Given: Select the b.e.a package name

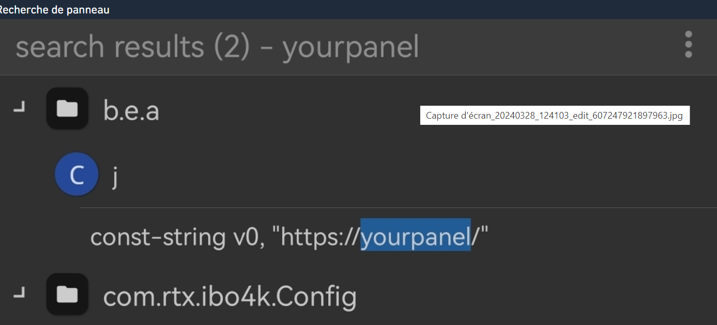Looking at the screenshot, I should point(131,110).
